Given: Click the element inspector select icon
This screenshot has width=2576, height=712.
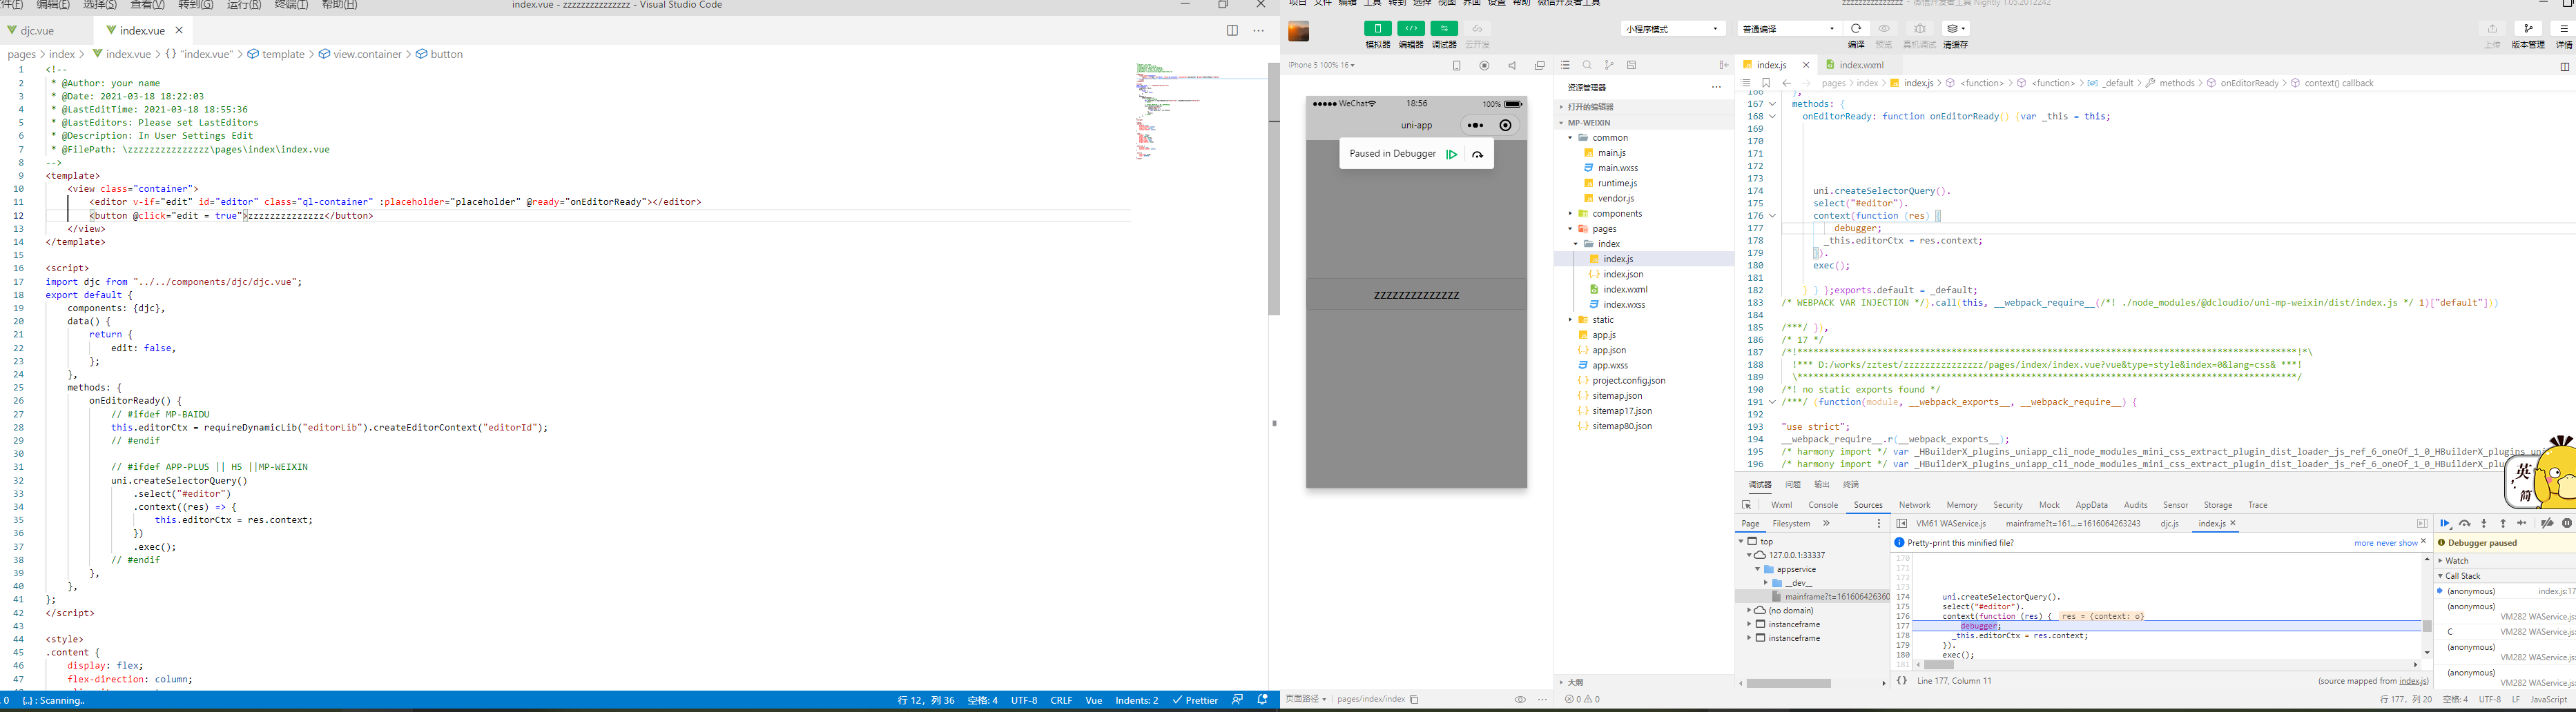Looking at the screenshot, I should 1747,505.
